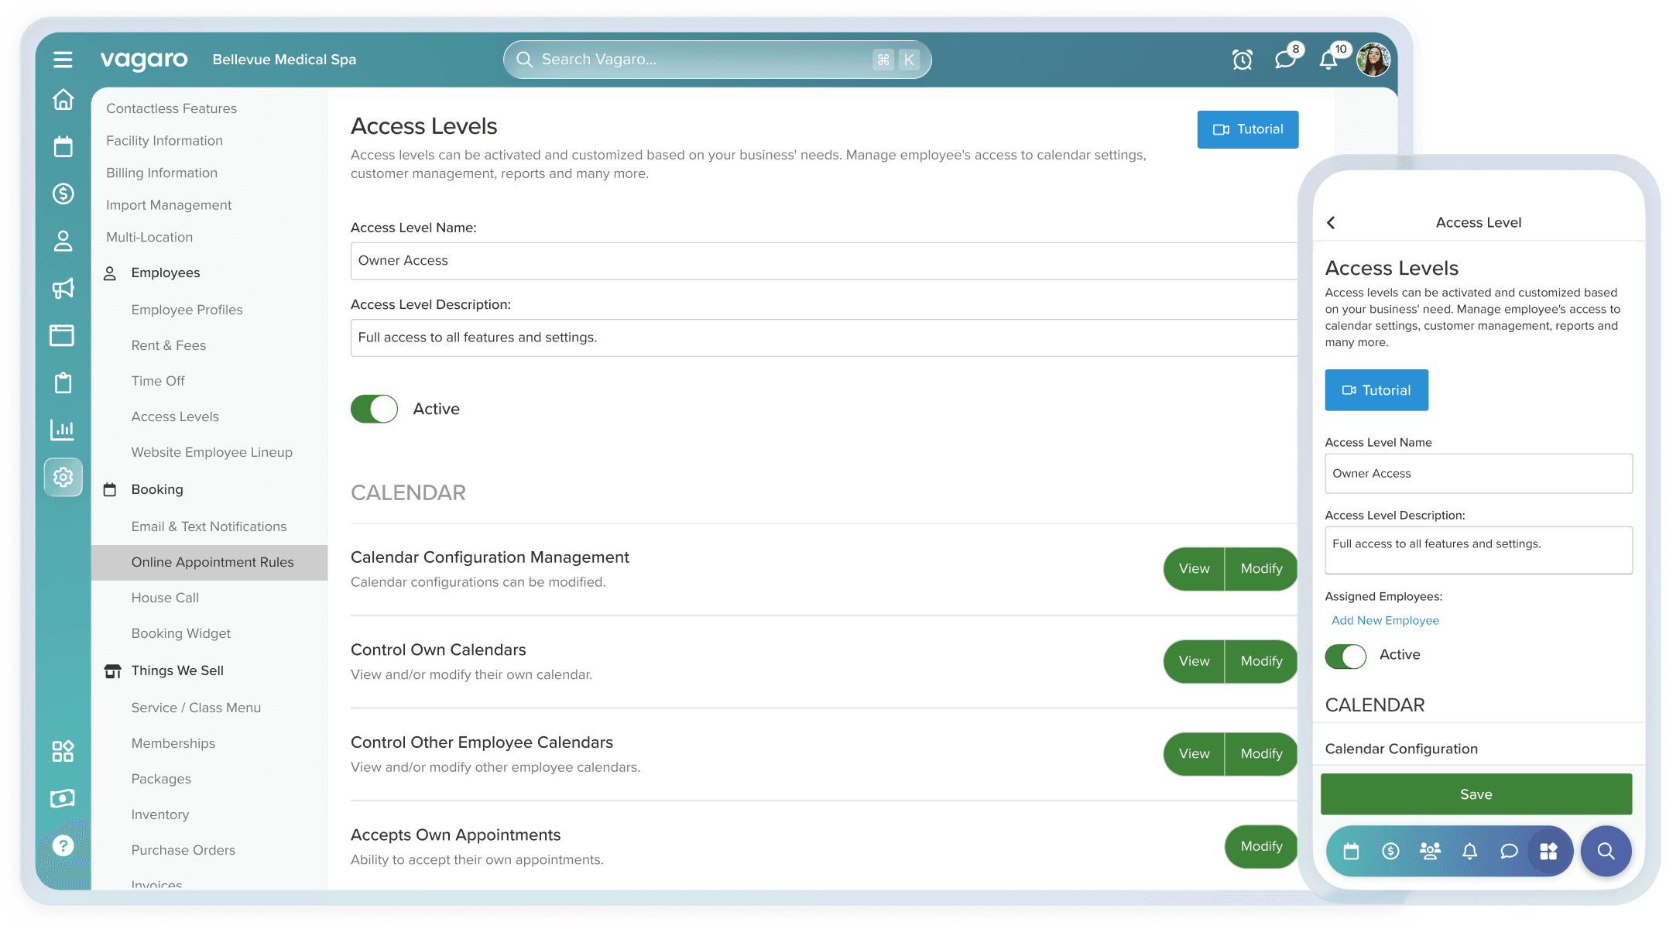Open the Access Levels sidebar item
Image resolution: width=1666 pixels, height=929 pixels.
click(175, 417)
